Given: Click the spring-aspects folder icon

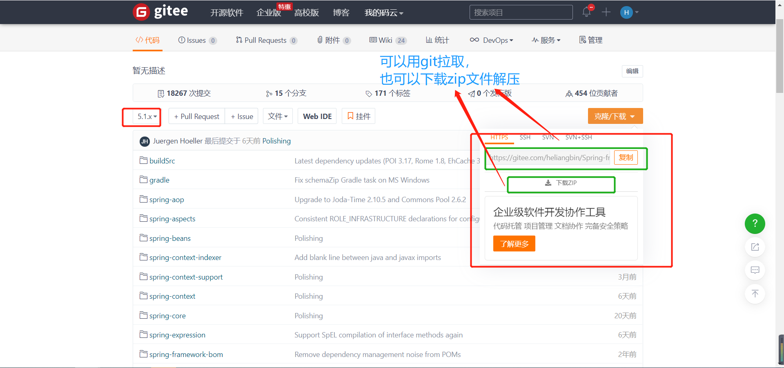Looking at the screenshot, I should (x=143, y=218).
